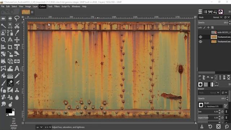Image resolution: width=231 pixels, height=130 pixels.
Task: Select the 3D Transform cube tool
Action: 10,61
